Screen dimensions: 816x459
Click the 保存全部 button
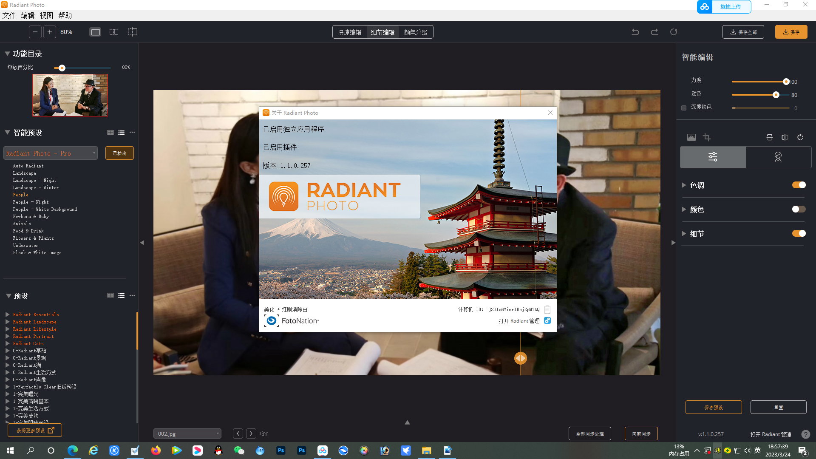pos(743,32)
